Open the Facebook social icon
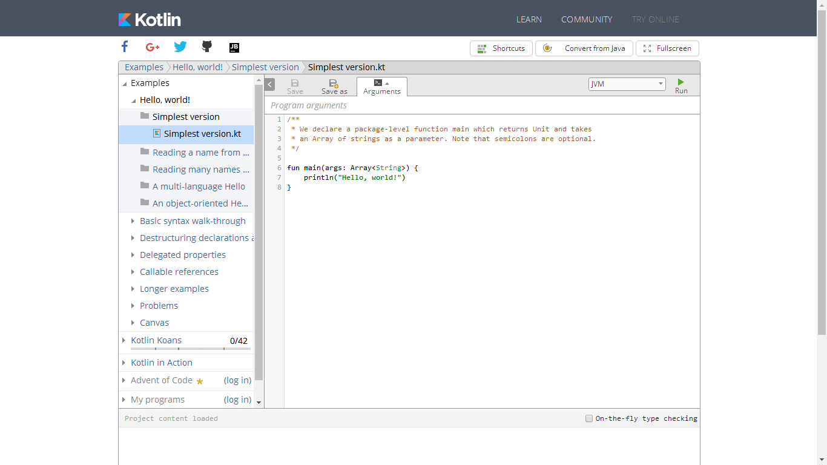 (125, 47)
